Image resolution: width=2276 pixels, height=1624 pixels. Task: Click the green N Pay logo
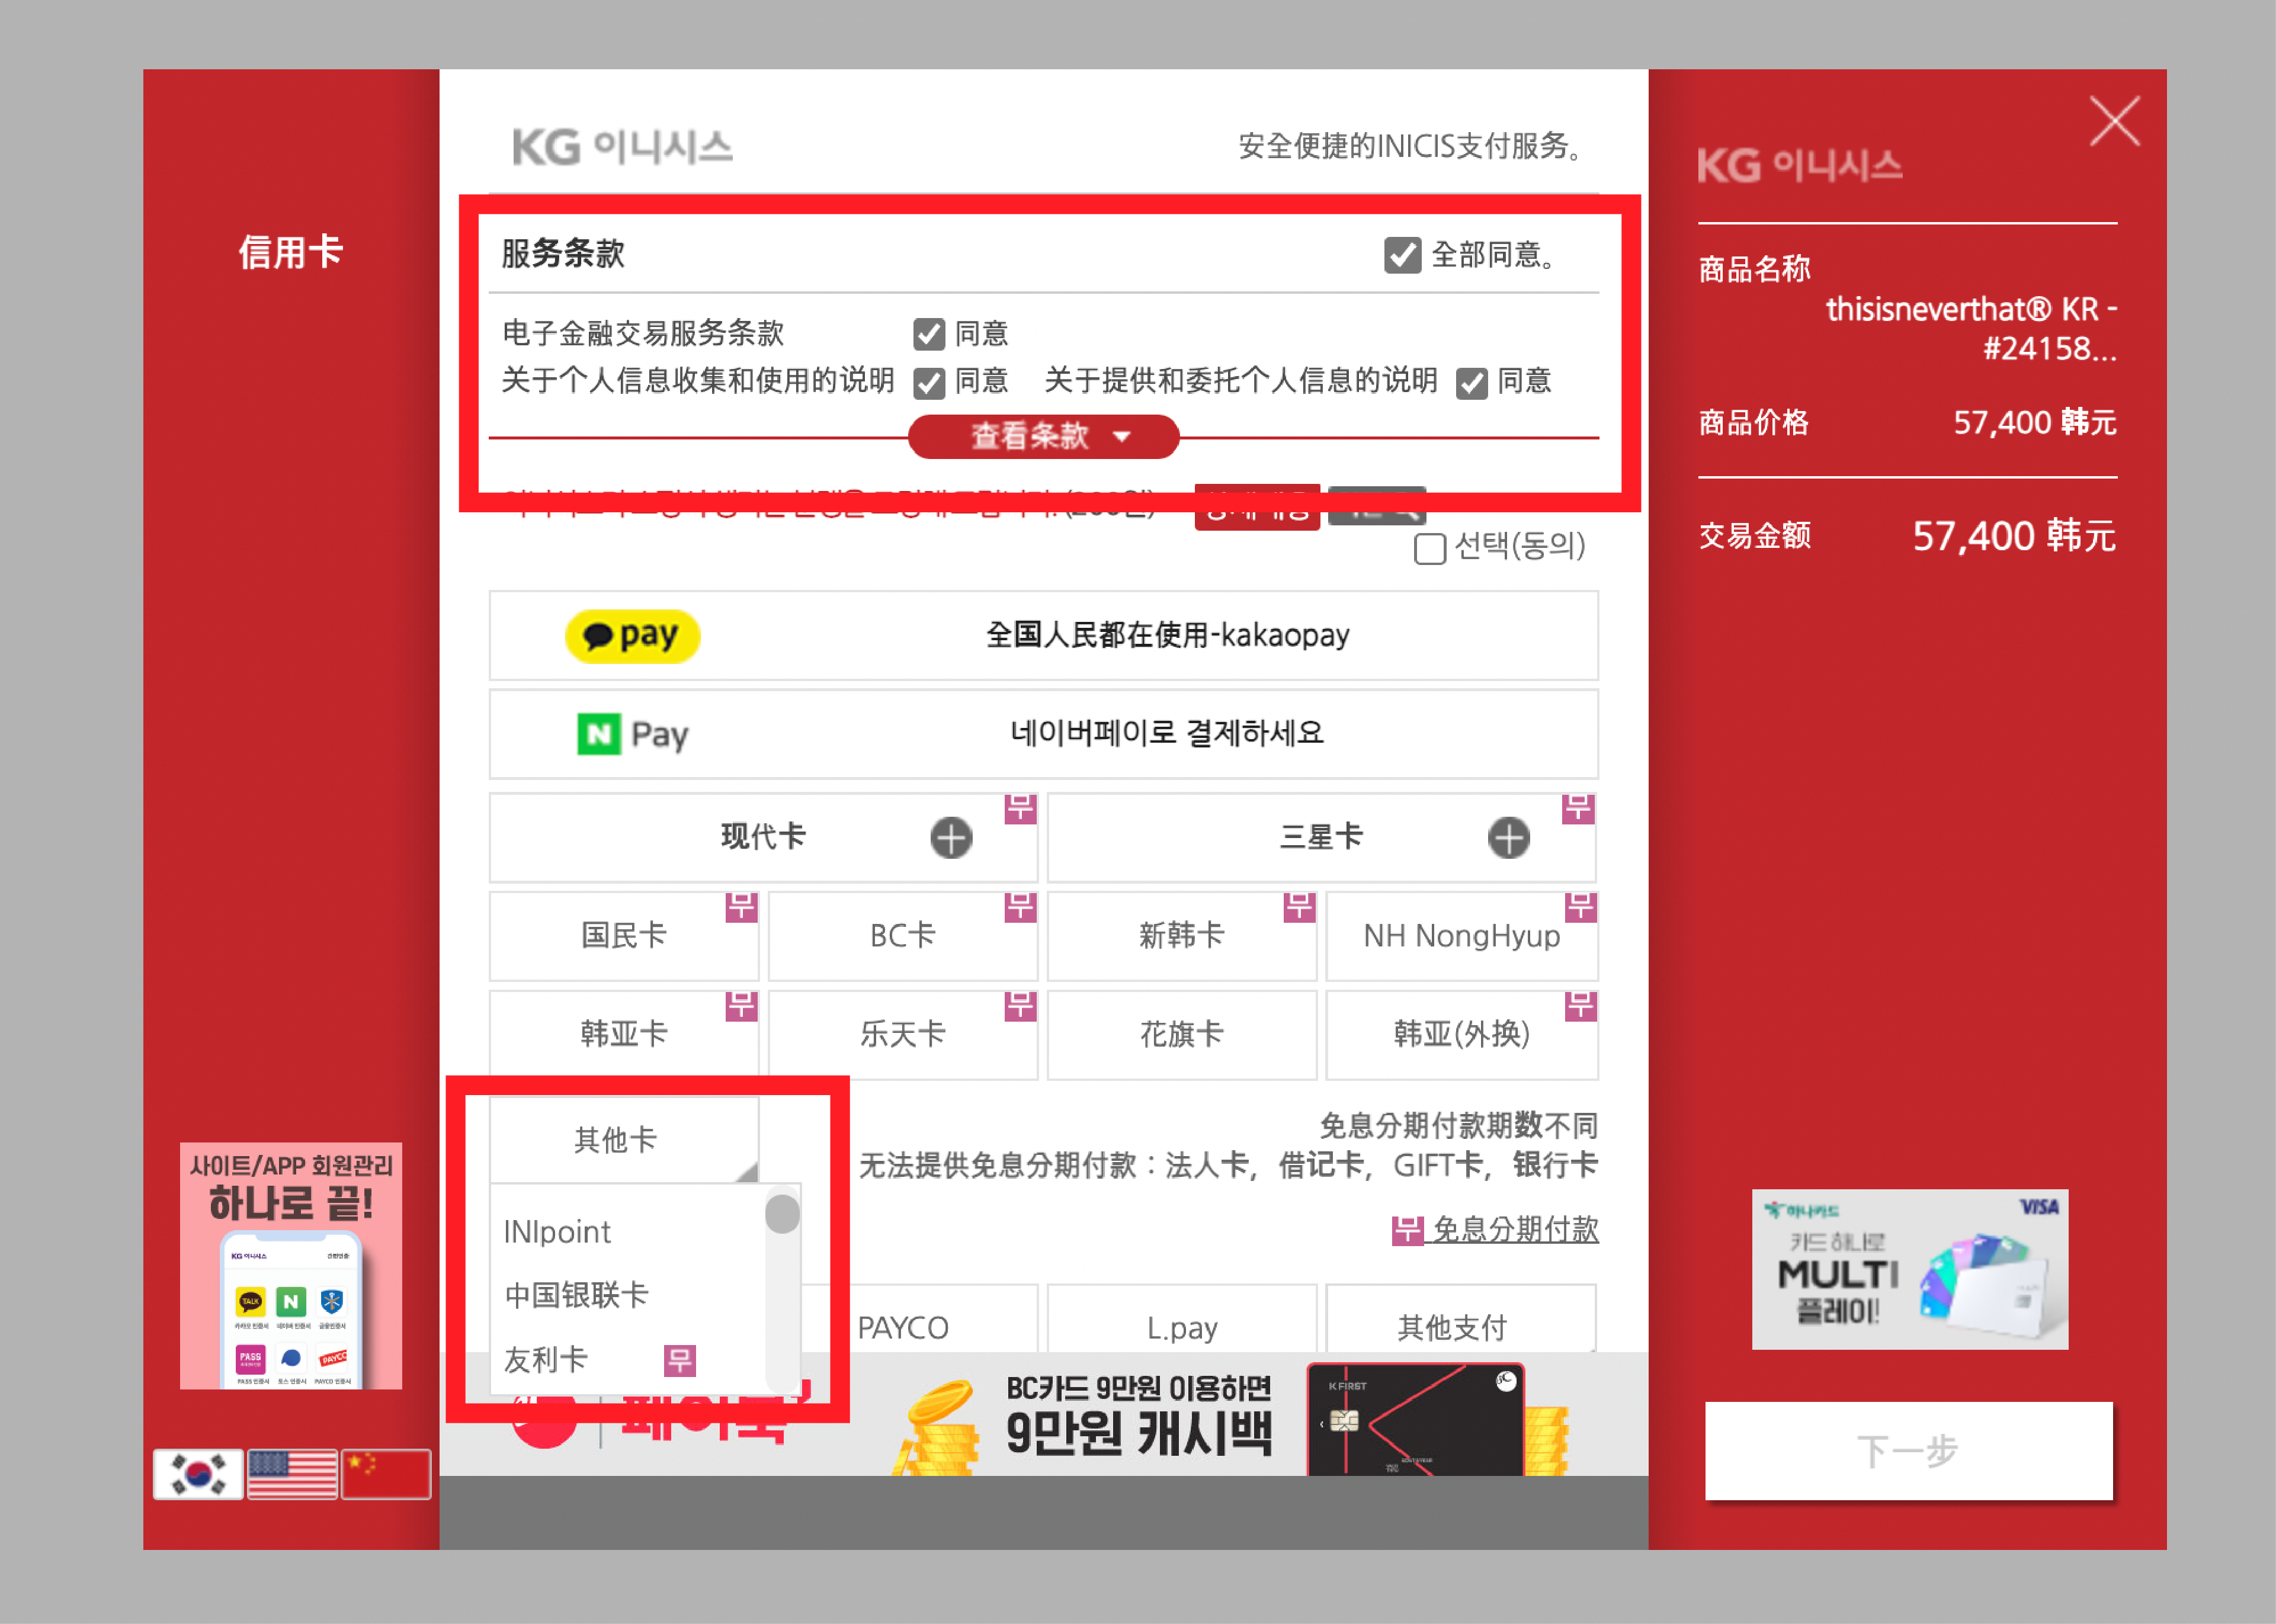click(633, 735)
